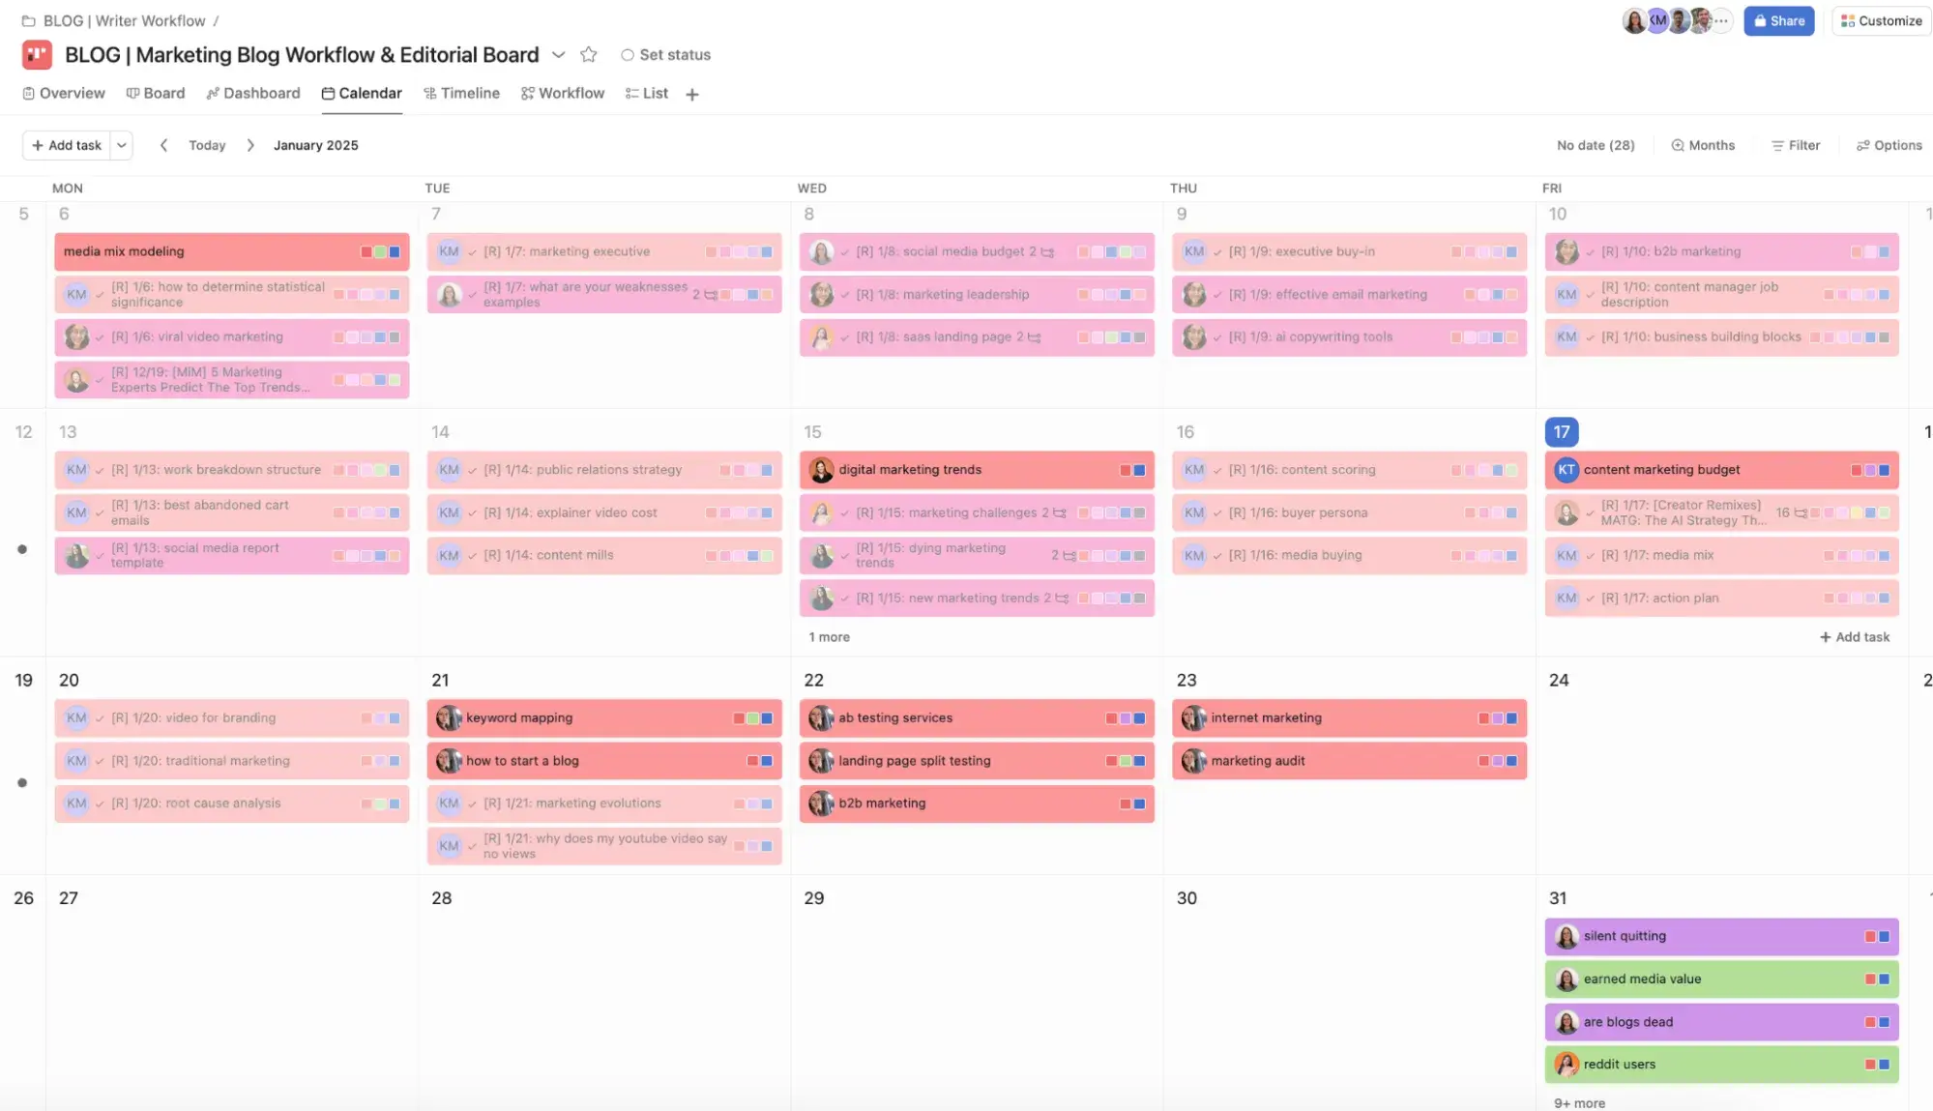1933x1111 pixels.
Task: Click the navigate forward arrow icon
Action: click(x=249, y=145)
